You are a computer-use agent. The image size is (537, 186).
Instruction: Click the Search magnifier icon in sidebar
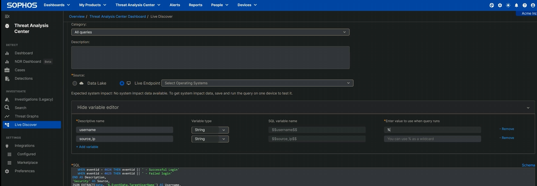pyautogui.click(x=7, y=108)
